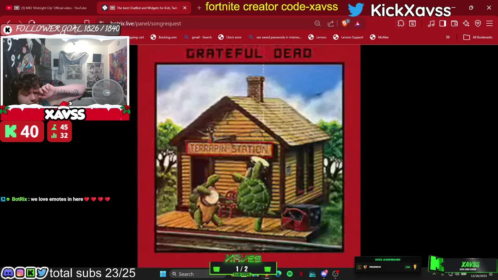Open the Extensions puzzle icon
The width and height of the screenshot is (498, 280).
tap(401, 23)
